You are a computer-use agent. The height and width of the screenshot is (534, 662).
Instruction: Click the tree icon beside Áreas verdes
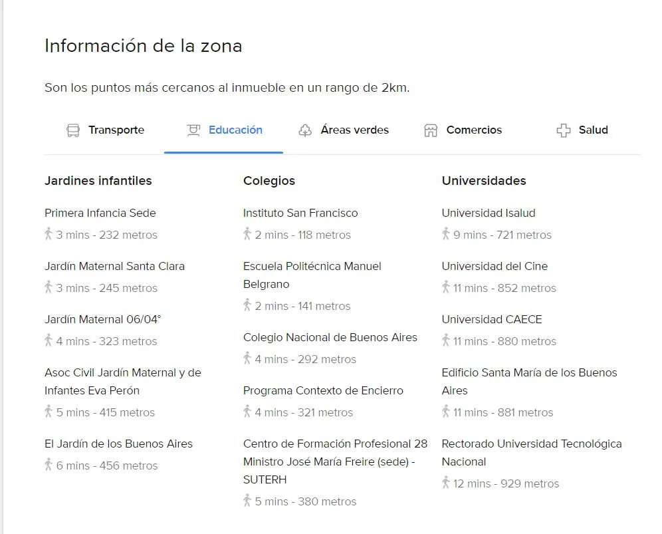[305, 130]
